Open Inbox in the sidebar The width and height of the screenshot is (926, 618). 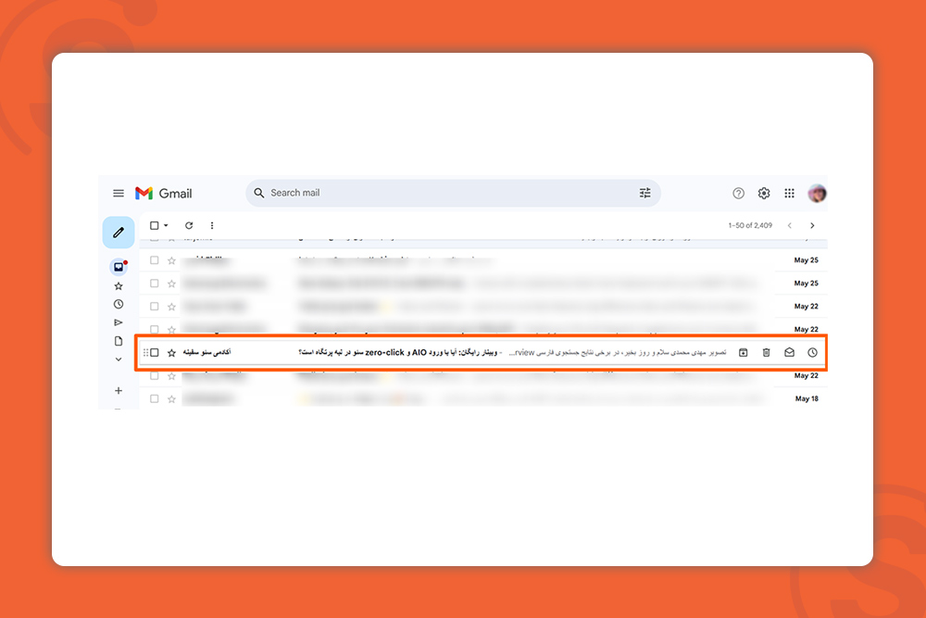point(119,267)
